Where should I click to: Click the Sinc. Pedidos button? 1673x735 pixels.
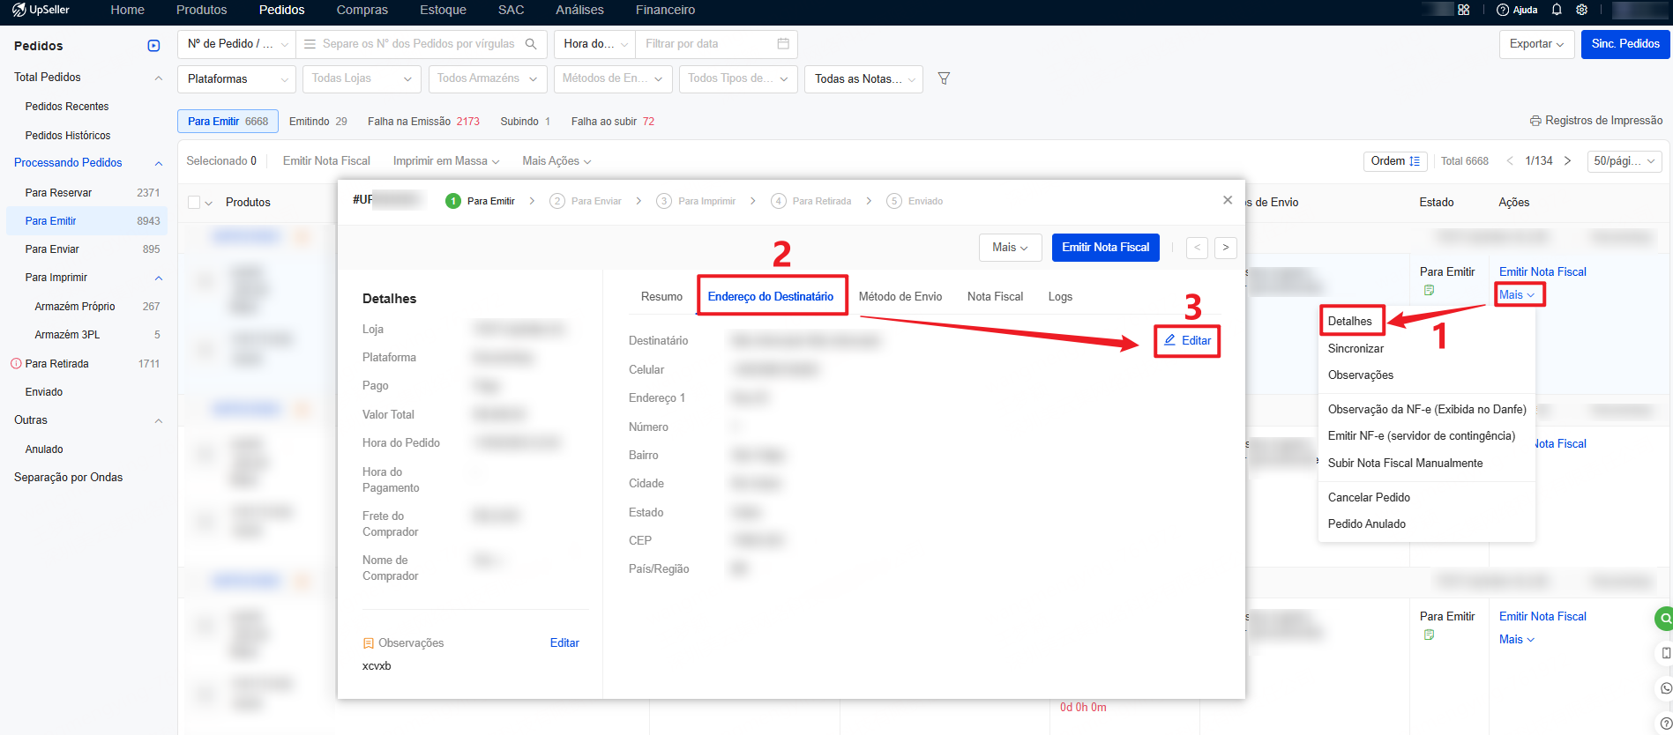pos(1624,44)
